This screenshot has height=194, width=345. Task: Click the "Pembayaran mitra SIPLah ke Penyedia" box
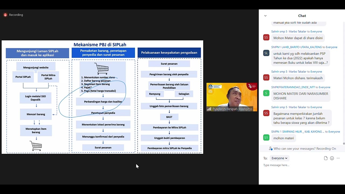(x=170, y=148)
